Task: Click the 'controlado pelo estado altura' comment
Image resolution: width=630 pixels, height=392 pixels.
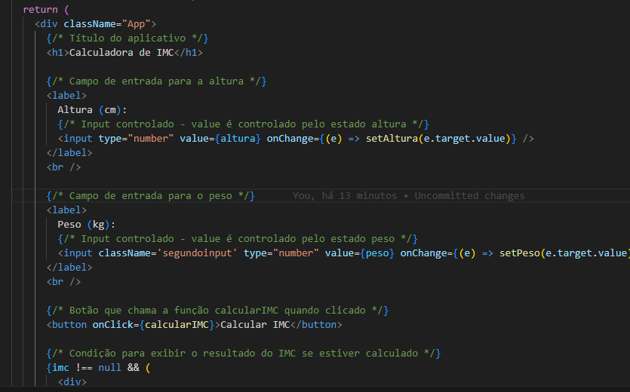Action: pyautogui.click(x=244, y=124)
